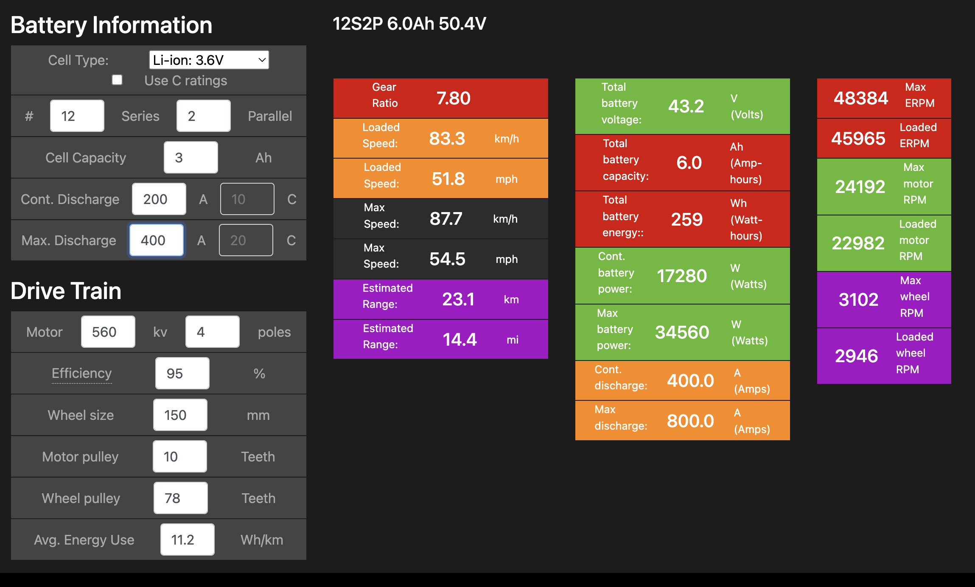Select the Motor pulley teeth field
The width and height of the screenshot is (975, 587).
point(180,456)
